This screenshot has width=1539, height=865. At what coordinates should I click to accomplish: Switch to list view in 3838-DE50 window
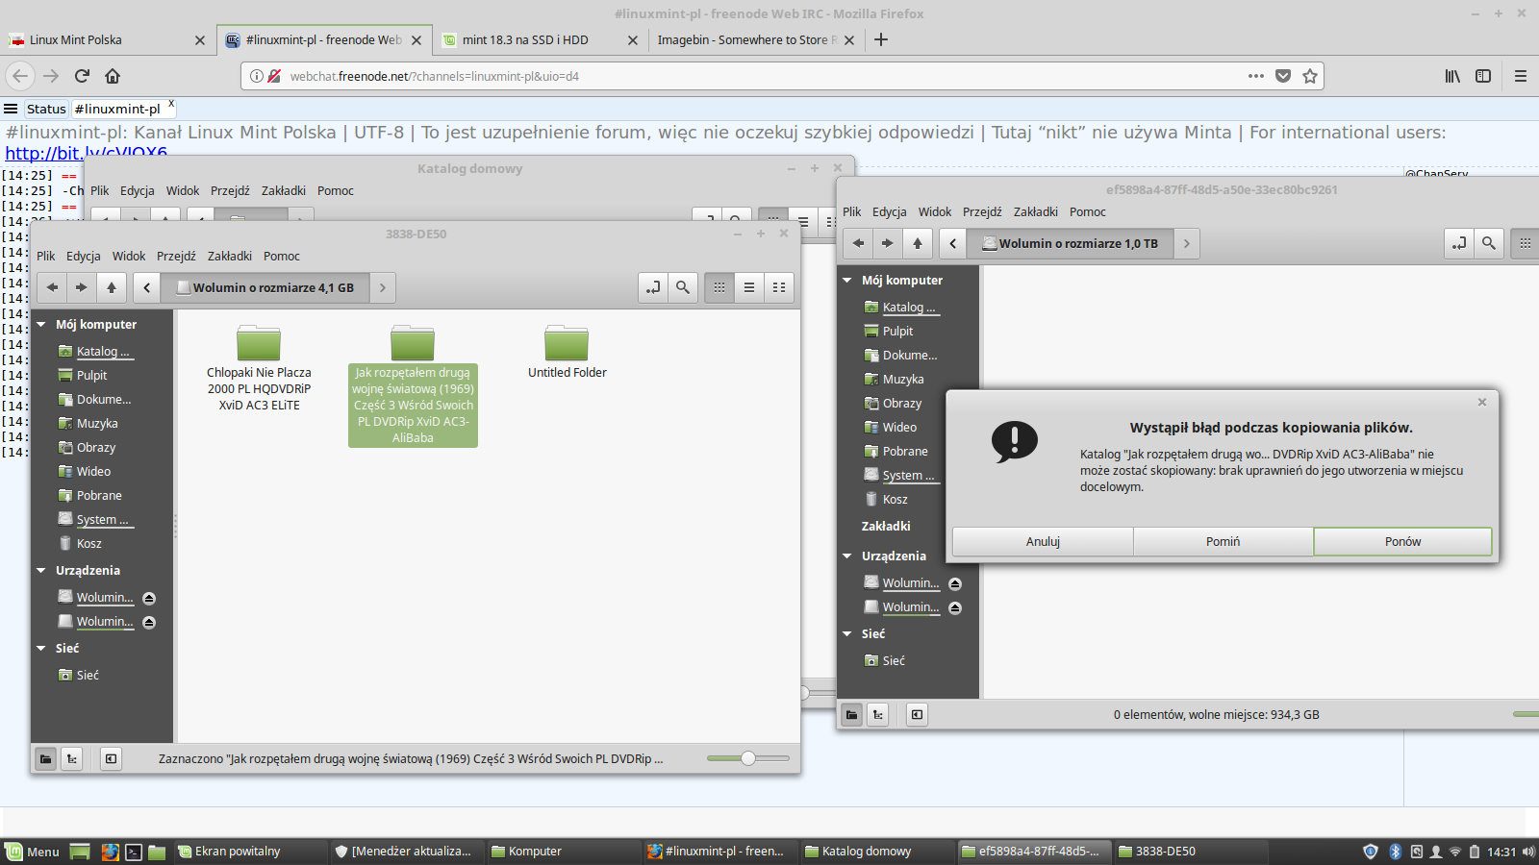[x=749, y=287]
